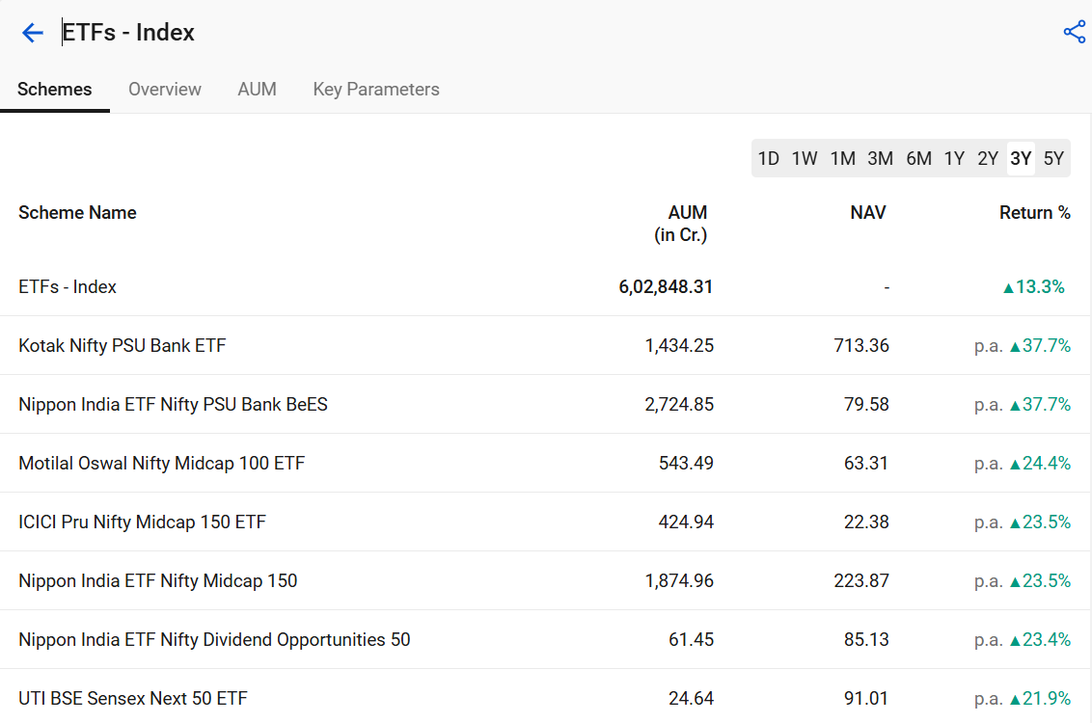Switch to the Key Parameters tab

(x=375, y=89)
